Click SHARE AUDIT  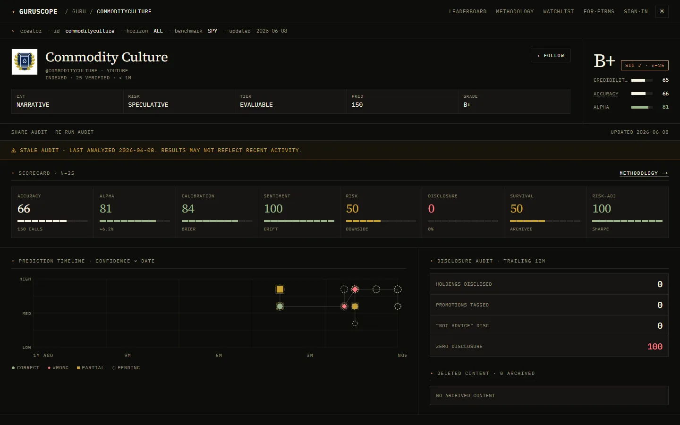point(29,132)
